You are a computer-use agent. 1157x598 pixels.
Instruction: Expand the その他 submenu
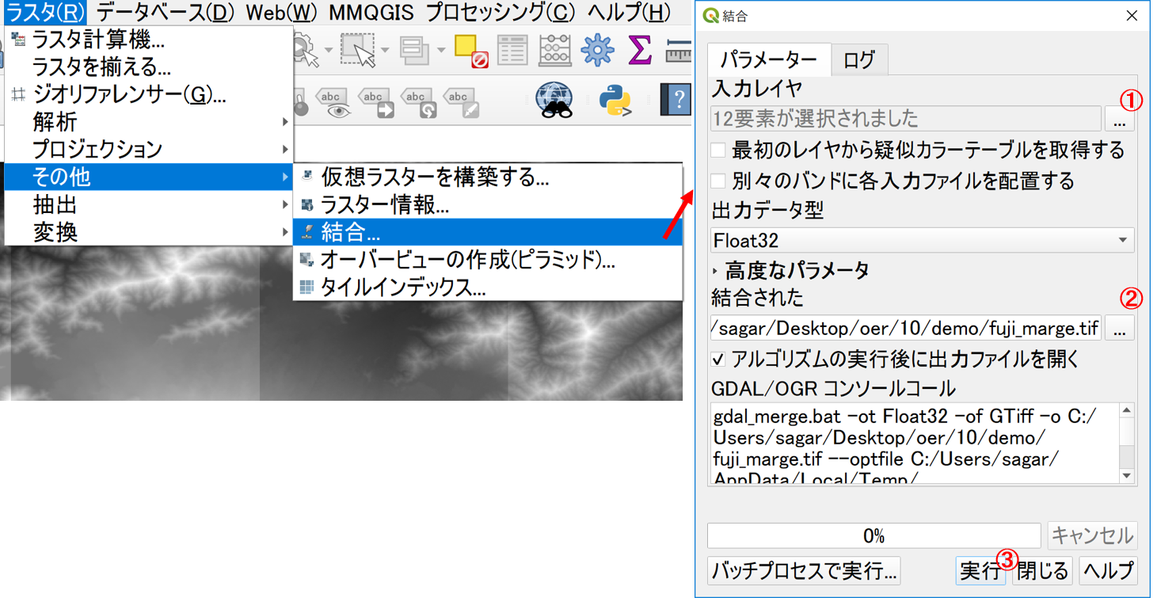click(149, 177)
